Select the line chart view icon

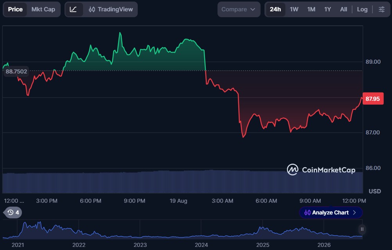[73, 9]
